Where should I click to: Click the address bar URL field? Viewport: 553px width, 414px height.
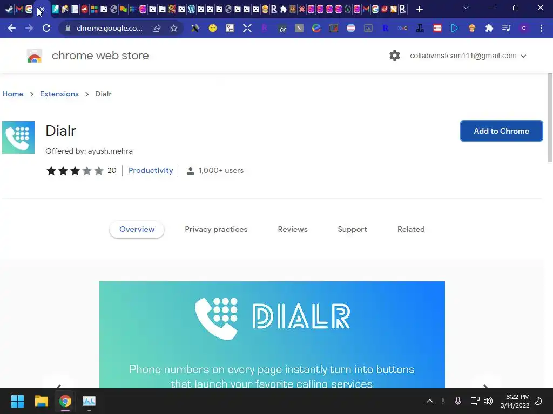point(109,28)
